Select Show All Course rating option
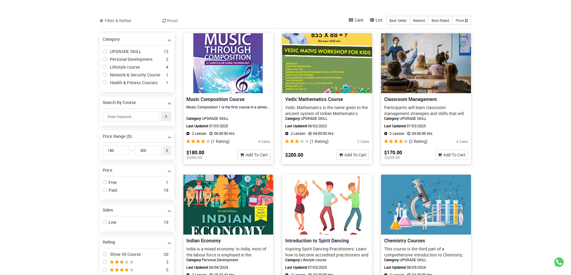This screenshot has height=275, width=571. (x=105, y=254)
